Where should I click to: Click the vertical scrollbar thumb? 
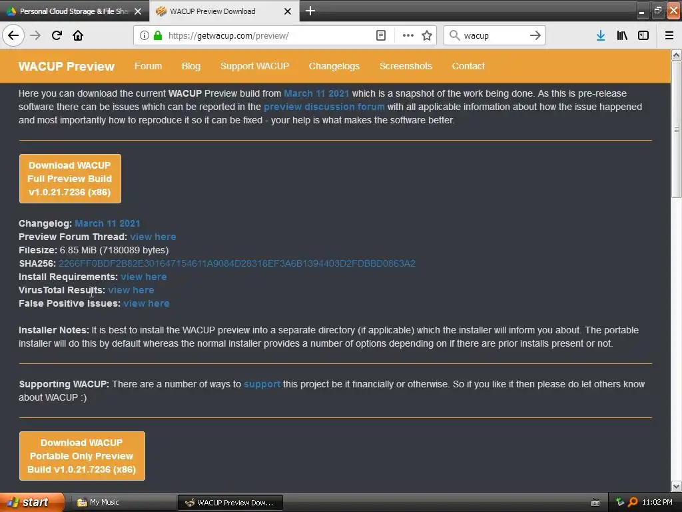(x=676, y=129)
